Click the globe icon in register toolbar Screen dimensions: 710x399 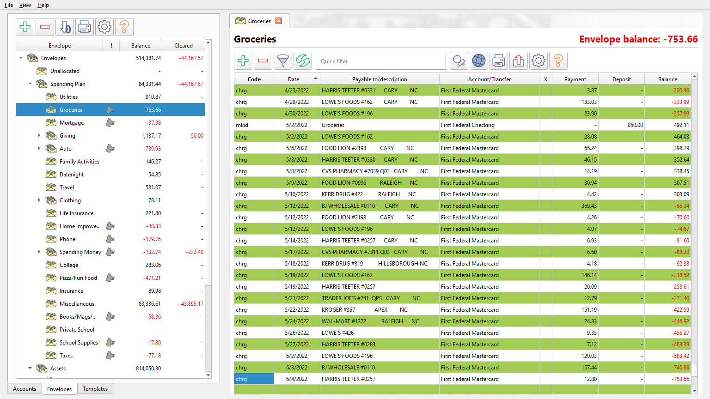[479, 60]
